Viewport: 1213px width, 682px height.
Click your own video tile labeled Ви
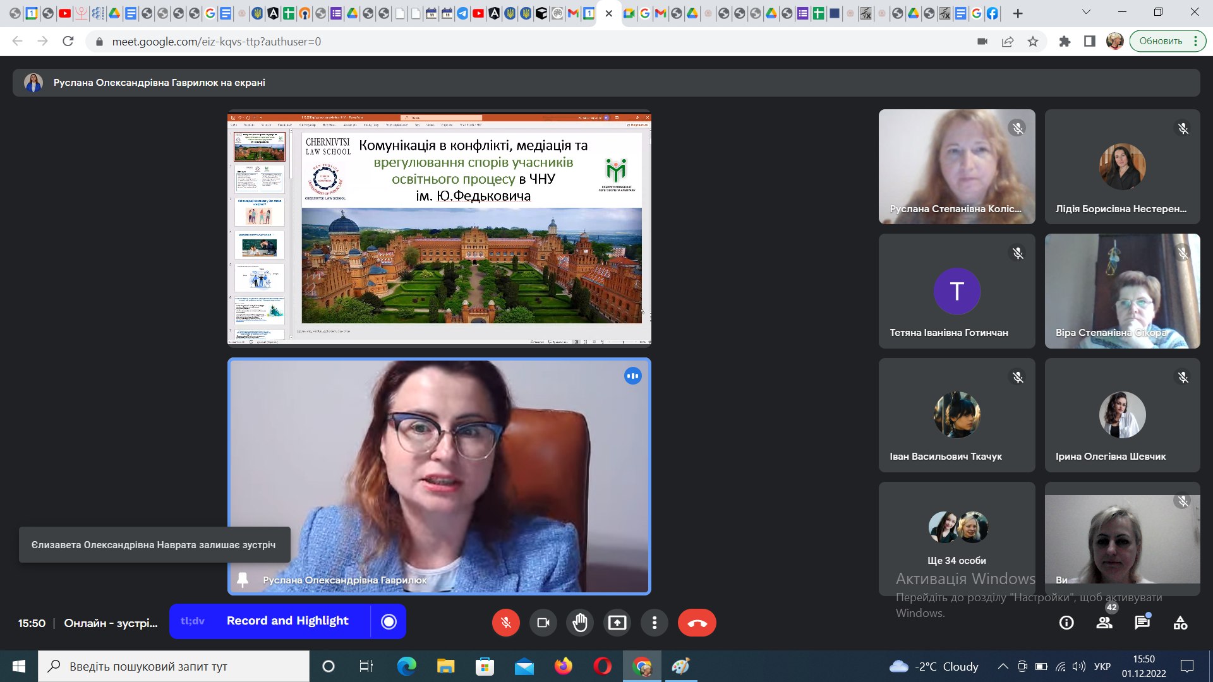coord(1122,539)
